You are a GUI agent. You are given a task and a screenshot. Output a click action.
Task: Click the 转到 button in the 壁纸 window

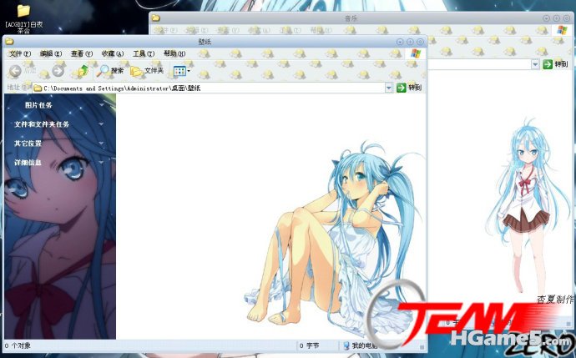[409, 88]
